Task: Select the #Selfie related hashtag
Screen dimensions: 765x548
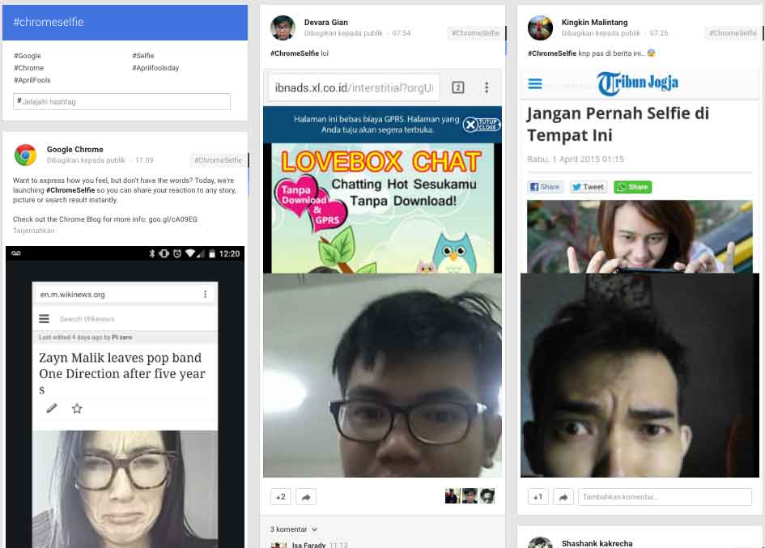Action: [x=143, y=56]
